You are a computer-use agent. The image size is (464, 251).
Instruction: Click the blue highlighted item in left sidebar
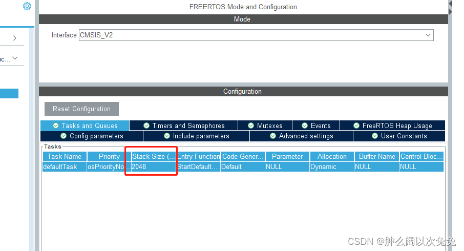click(9, 94)
